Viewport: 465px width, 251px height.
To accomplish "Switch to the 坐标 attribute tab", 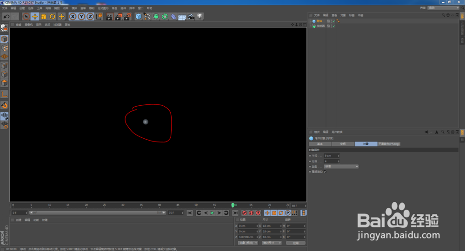I will [x=343, y=144].
